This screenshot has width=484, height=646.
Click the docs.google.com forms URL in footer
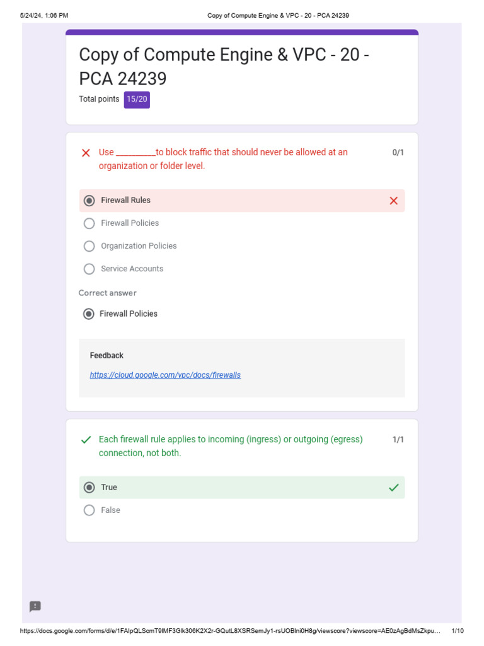(x=229, y=631)
